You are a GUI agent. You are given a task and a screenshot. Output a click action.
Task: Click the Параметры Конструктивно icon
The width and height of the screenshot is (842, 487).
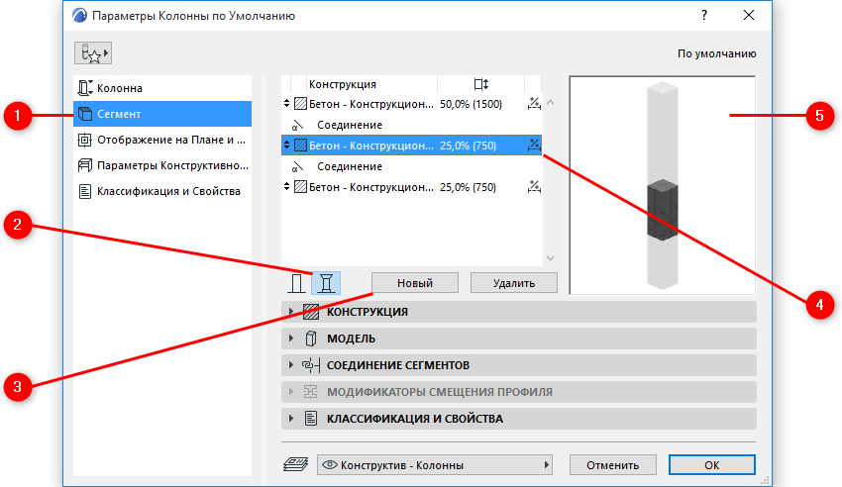(x=85, y=165)
